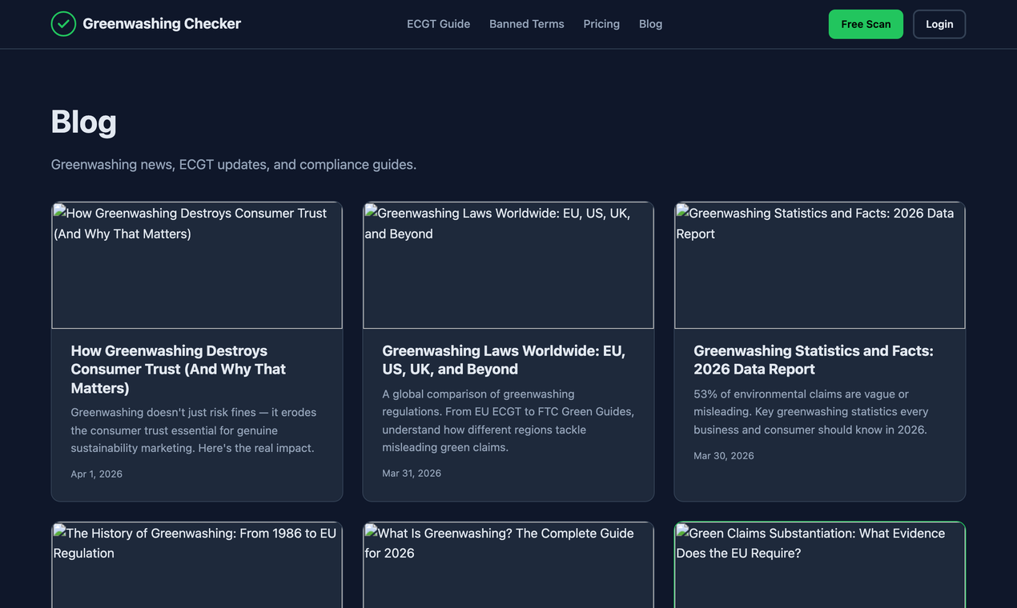This screenshot has width=1017, height=608.
Task: Open the 'How Greenwashing Destroys Consumer Trust' article
Action: click(178, 369)
